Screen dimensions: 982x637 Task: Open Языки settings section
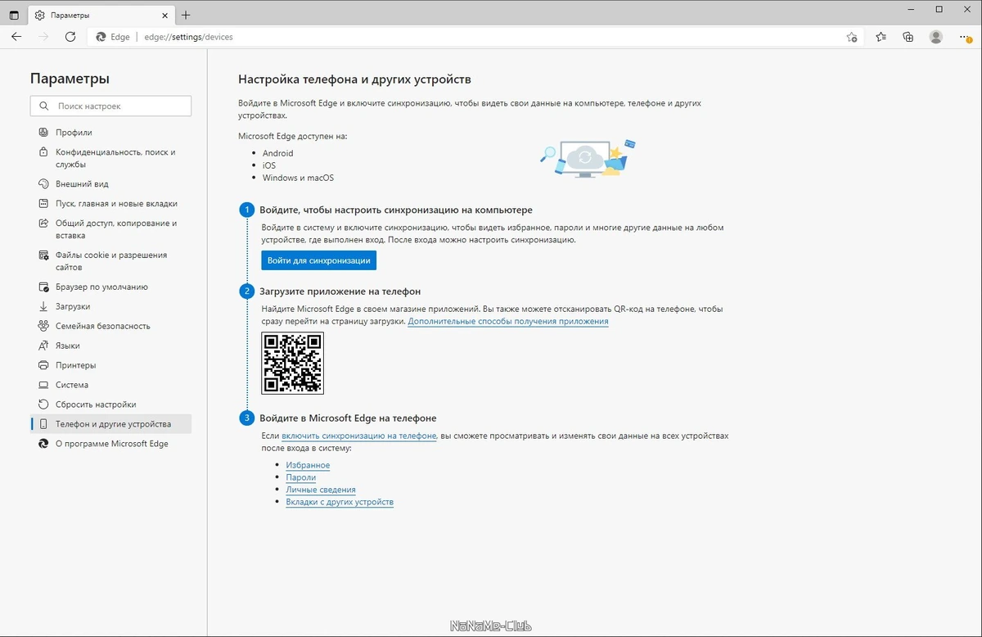click(x=110, y=346)
